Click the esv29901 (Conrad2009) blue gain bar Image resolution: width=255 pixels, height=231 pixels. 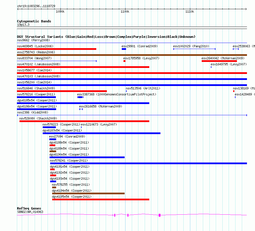click(124, 49)
